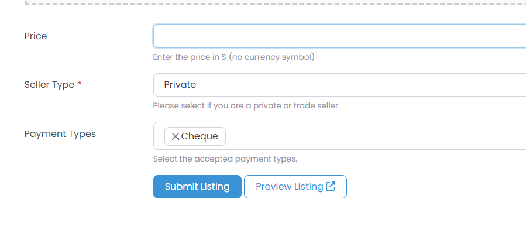526x250 pixels.
Task: Remove the Cheque payment type tag
Action: click(x=175, y=136)
